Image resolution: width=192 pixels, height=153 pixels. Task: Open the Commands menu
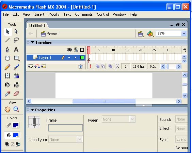point(84,14)
